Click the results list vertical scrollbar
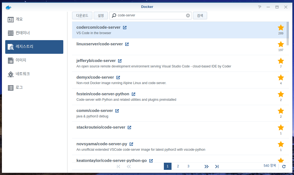Screen dimensions: 294x175 (x=288, y=34)
